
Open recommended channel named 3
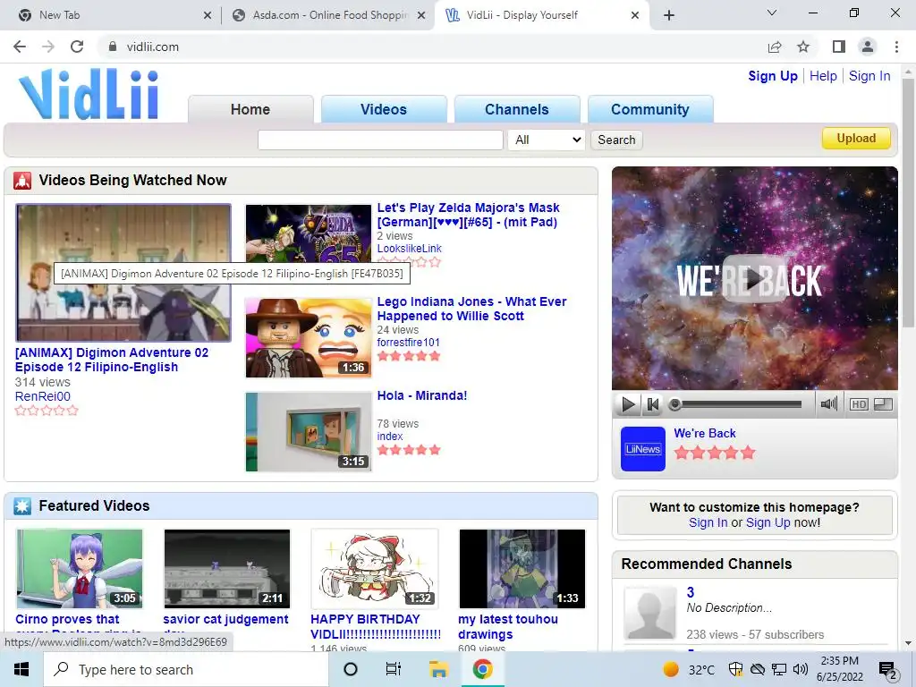pyautogui.click(x=691, y=592)
